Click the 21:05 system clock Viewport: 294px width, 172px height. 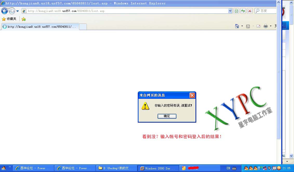click(286, 168)
